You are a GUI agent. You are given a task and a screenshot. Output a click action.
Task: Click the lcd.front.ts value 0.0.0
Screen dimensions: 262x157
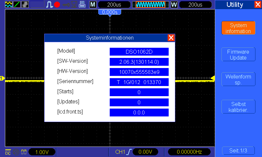[x=139, y=113]
